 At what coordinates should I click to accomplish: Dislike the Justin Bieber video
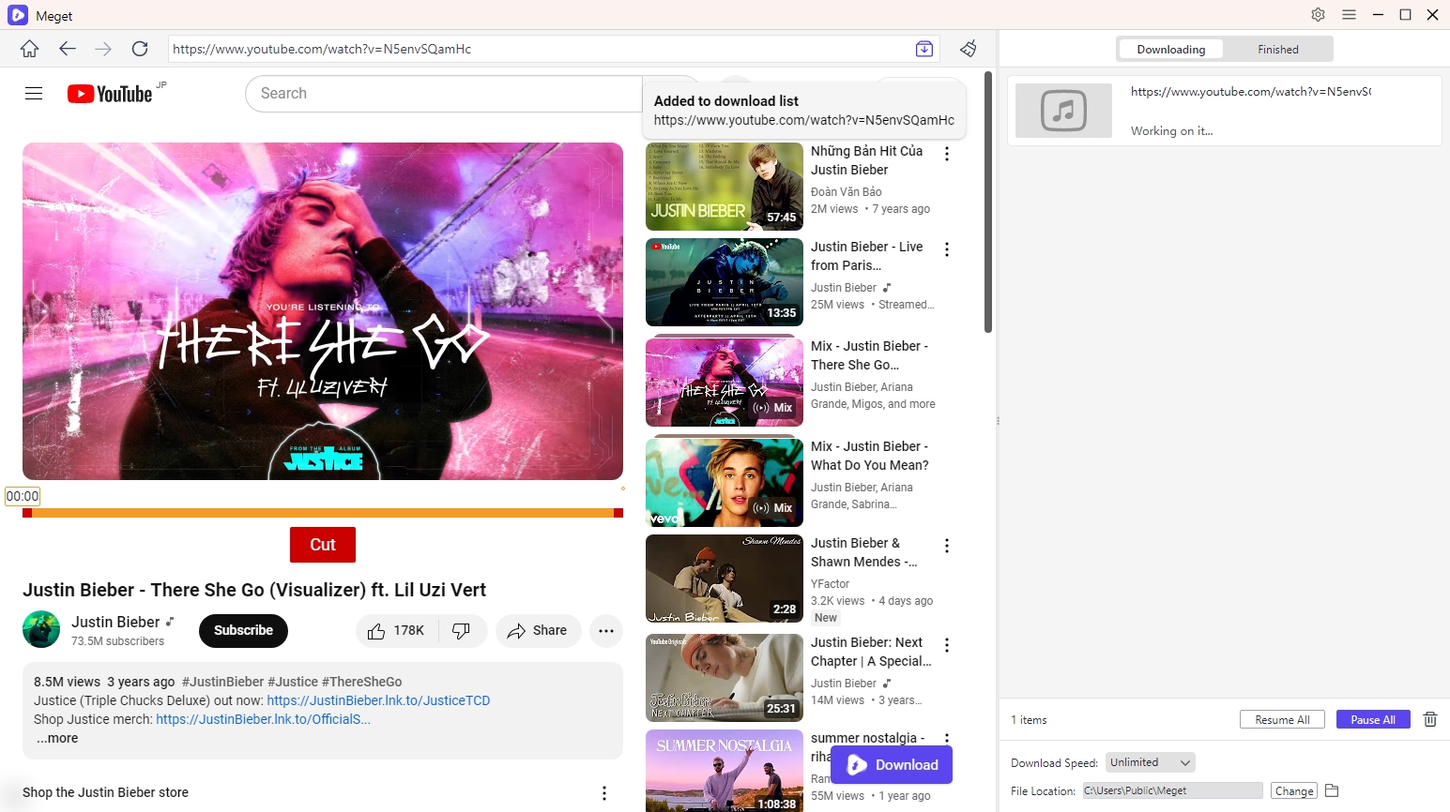[x=462, y=631]
